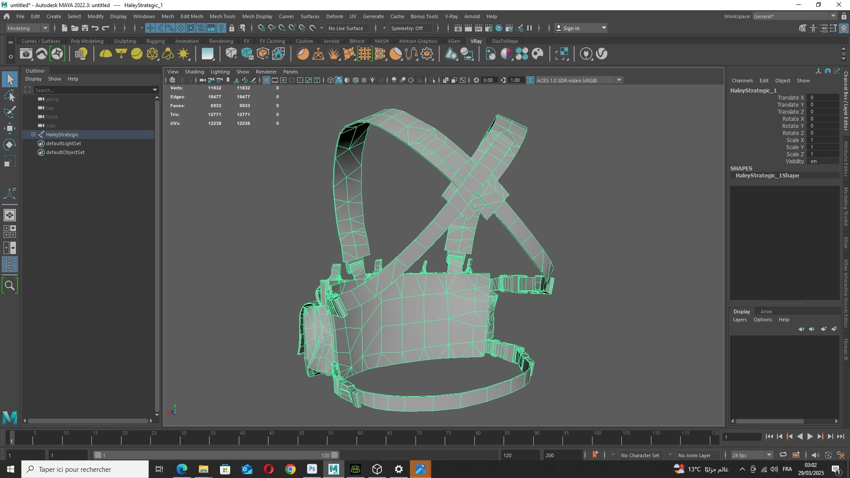Open the outliner search filter dropdown

point(155,90)
